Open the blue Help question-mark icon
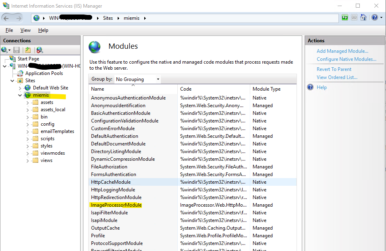Viewport: 386px width, 251px height. (x=374, y=18)
